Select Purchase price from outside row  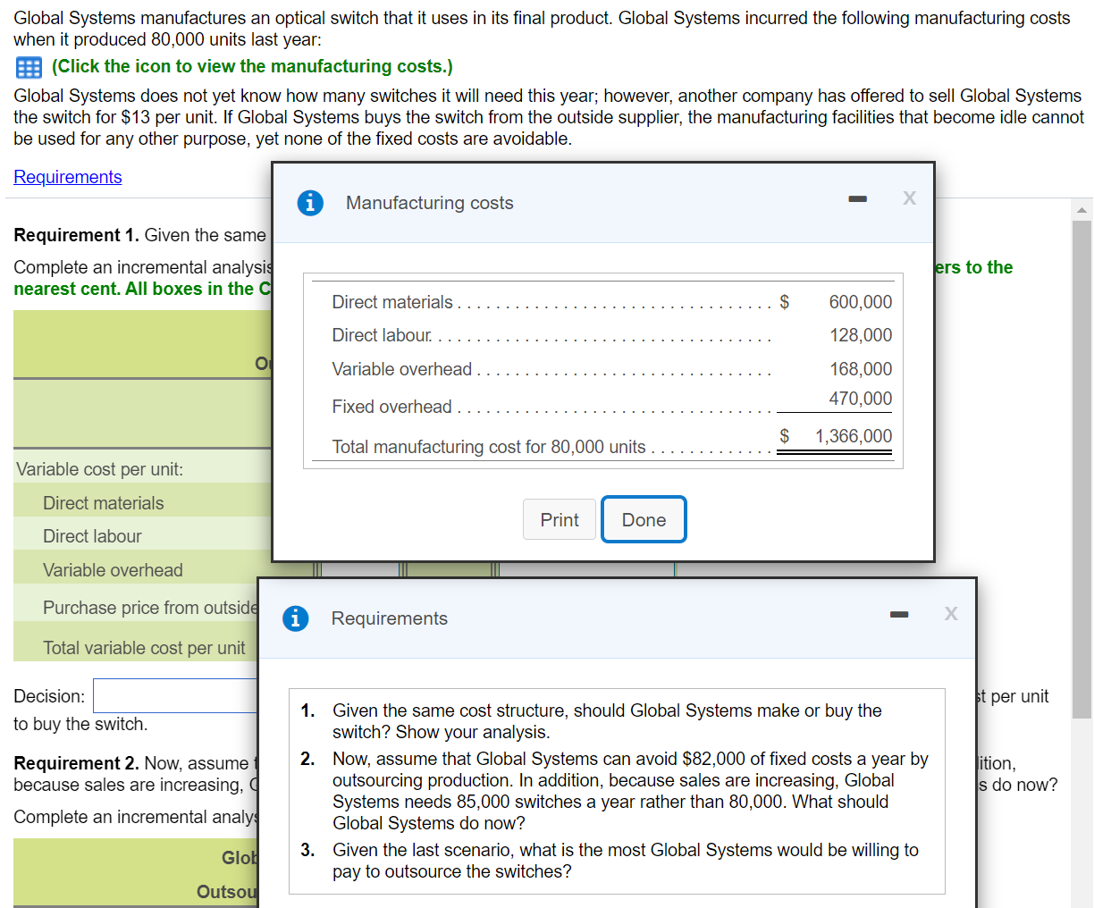click(x=150, y=608)
